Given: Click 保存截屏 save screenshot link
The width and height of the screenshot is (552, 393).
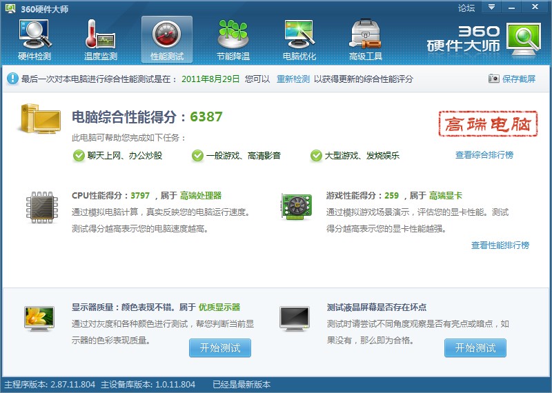Looking at the screenshot, I should coord(519,79).
